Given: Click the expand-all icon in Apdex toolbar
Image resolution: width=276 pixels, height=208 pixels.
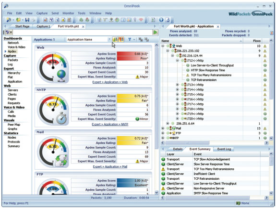Looking at the screenshot, I should point(141,39).
